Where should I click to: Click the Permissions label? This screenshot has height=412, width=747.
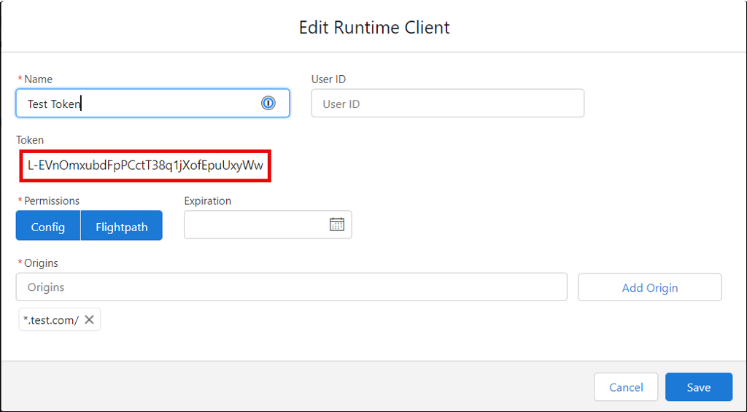pyautogui.click(x=52, y=201)
